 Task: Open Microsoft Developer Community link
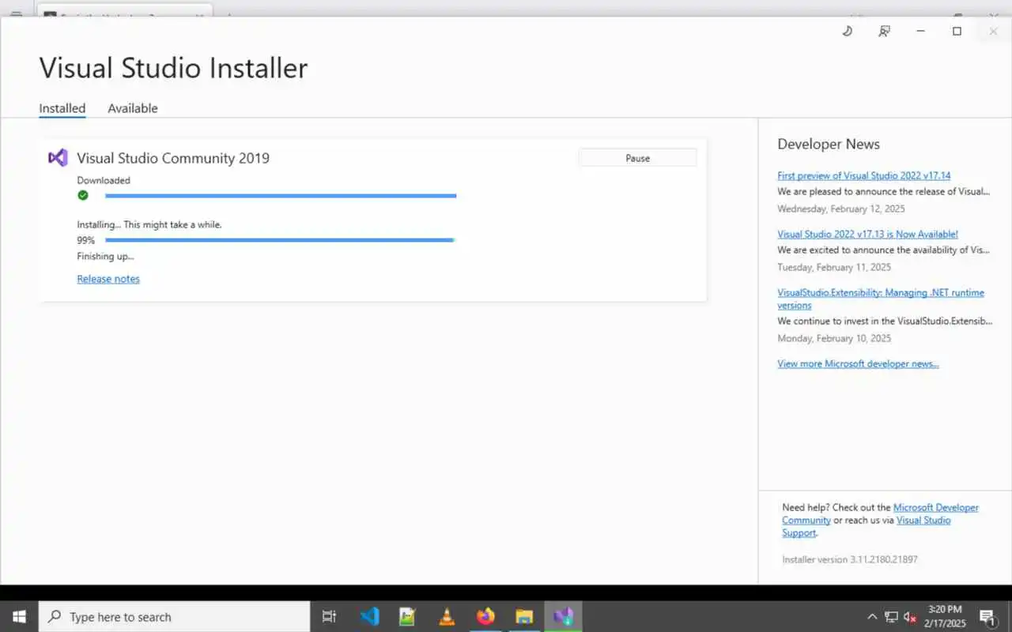(881, 513)
